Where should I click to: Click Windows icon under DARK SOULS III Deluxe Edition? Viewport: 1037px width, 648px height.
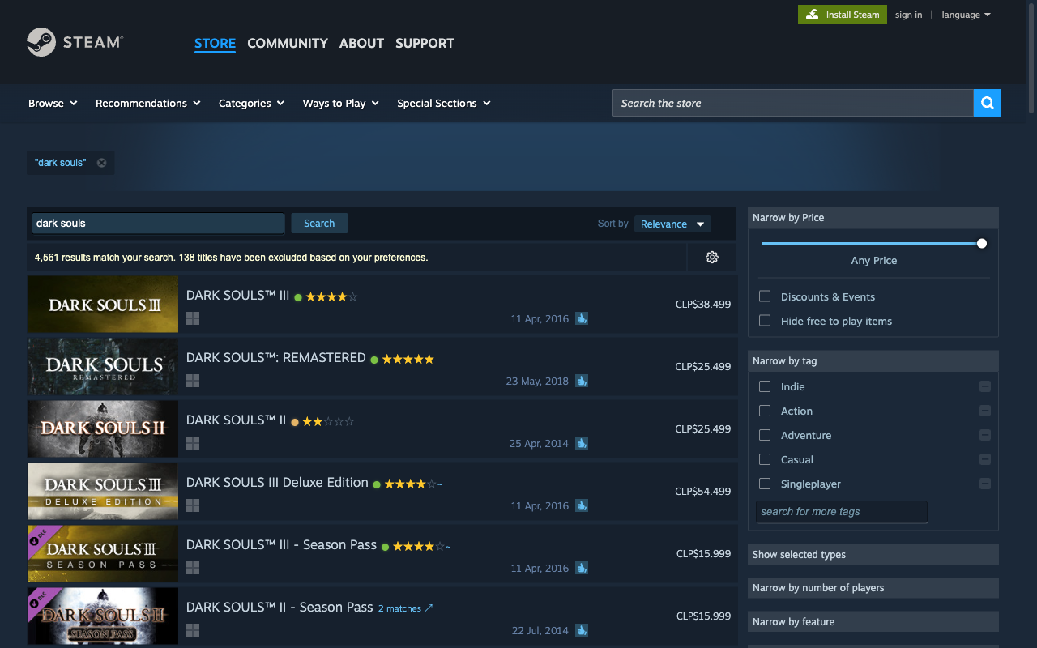pyautogui.click(x=193, y=505)
